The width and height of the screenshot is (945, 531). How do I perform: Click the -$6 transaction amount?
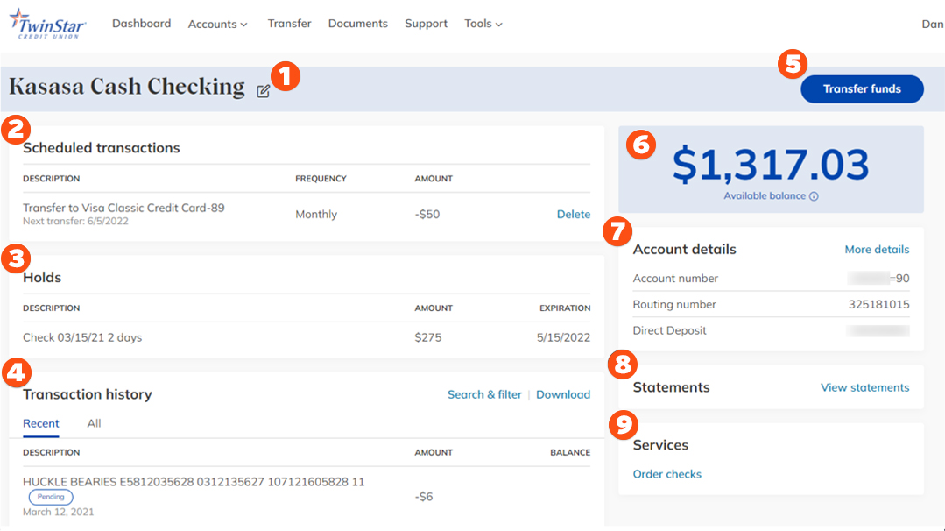[424, 497]
